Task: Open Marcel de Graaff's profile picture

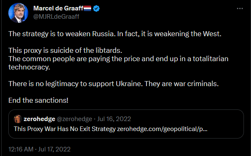Action: [18, 13]
